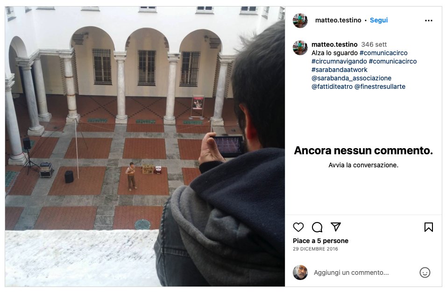Image resolution: width=446 pixels, height=294 pixels.
Task: Click your profile avatar near comment box
Action: pyautogui.click(x=300, y=272)
